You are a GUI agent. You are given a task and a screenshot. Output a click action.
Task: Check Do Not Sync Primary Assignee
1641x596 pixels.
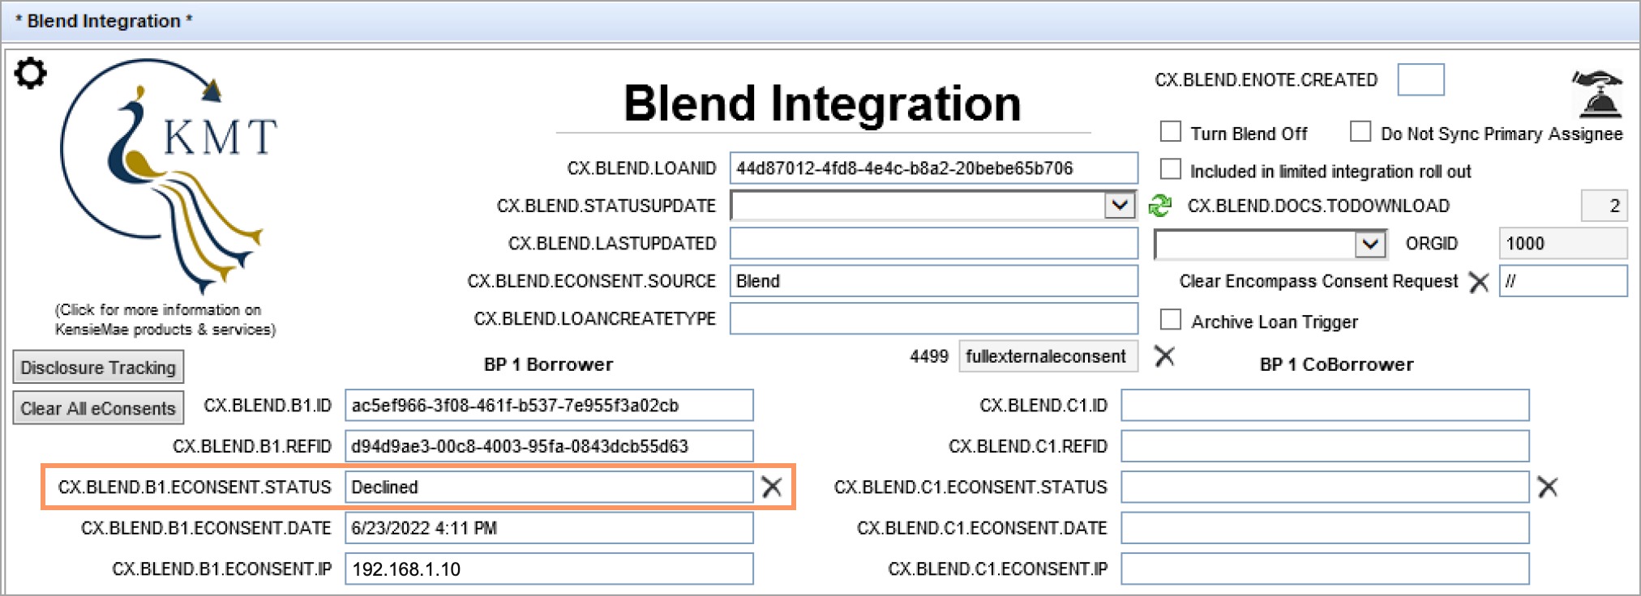click(x=1360, y=131)
